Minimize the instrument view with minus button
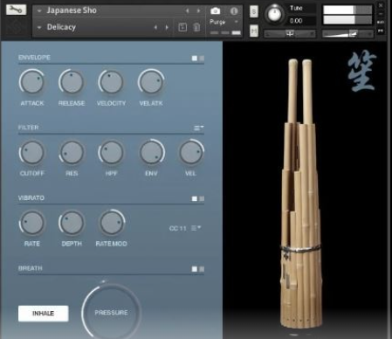 381,14
